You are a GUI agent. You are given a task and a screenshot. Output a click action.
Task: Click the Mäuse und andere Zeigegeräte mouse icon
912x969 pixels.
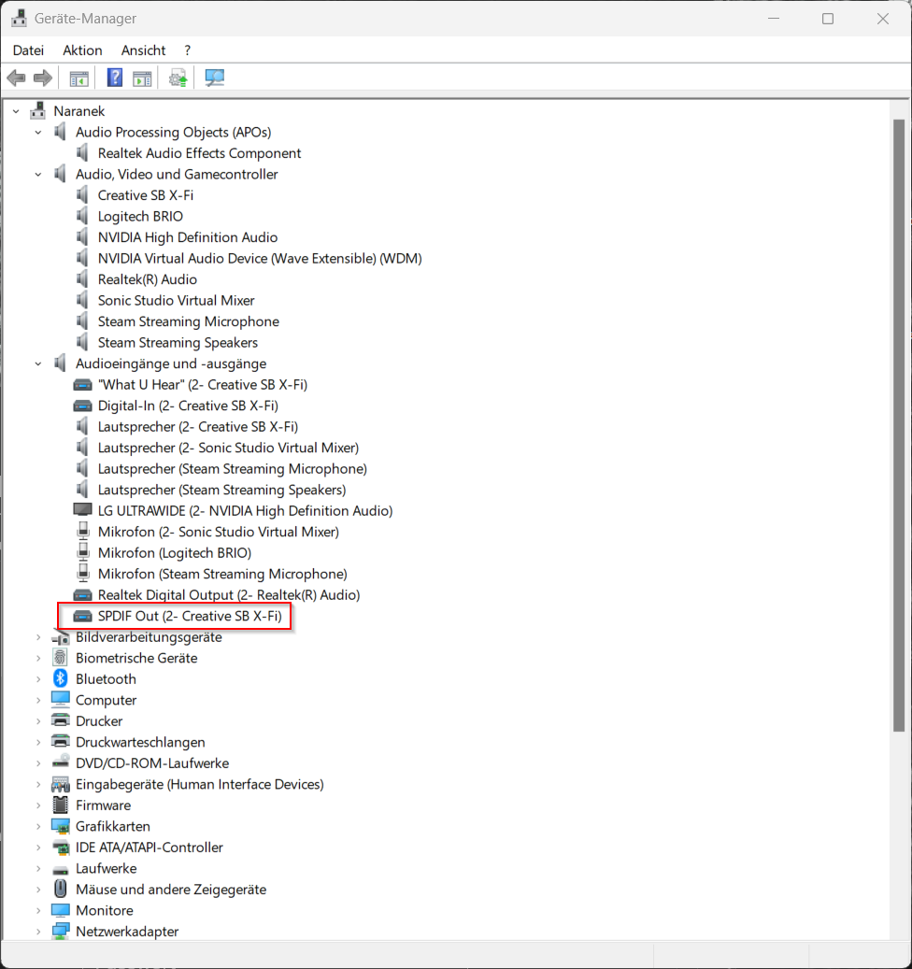tap(61, 889)
